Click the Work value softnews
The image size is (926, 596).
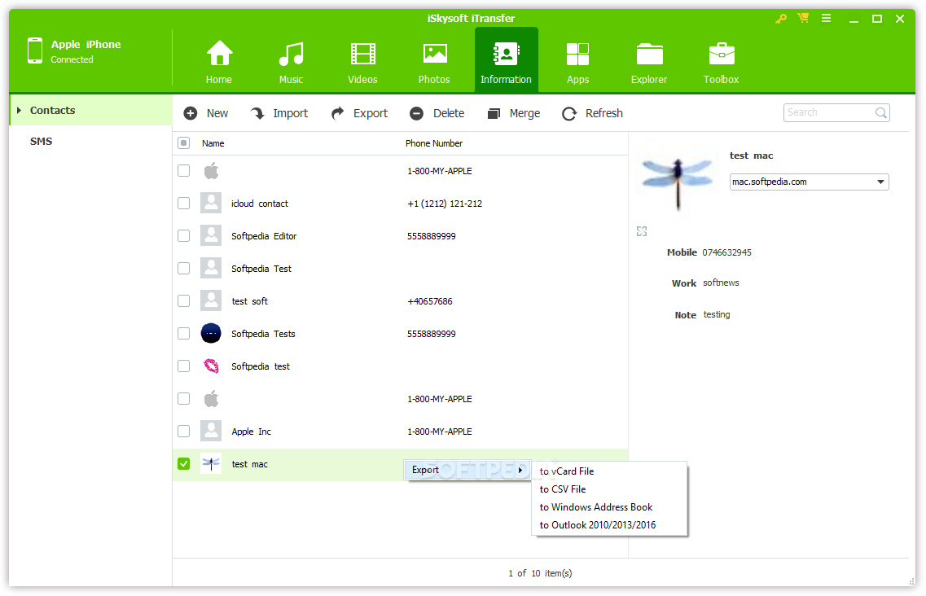pyautogui.click(x=721, y=283)
